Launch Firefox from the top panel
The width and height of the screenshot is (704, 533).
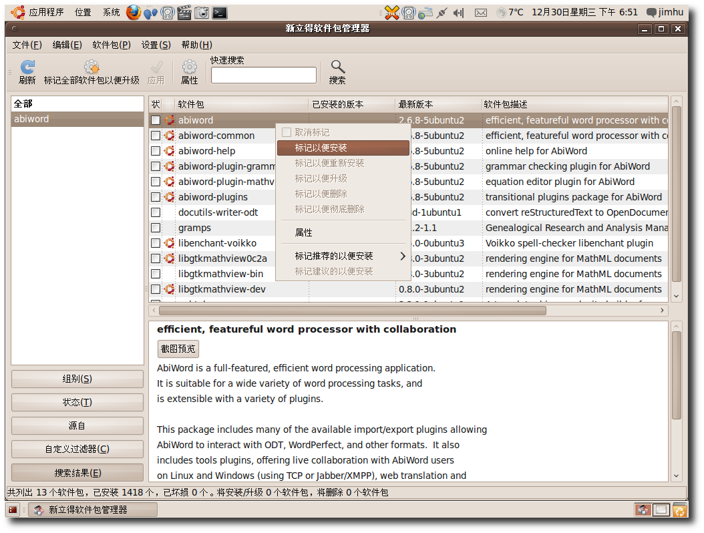134,12
